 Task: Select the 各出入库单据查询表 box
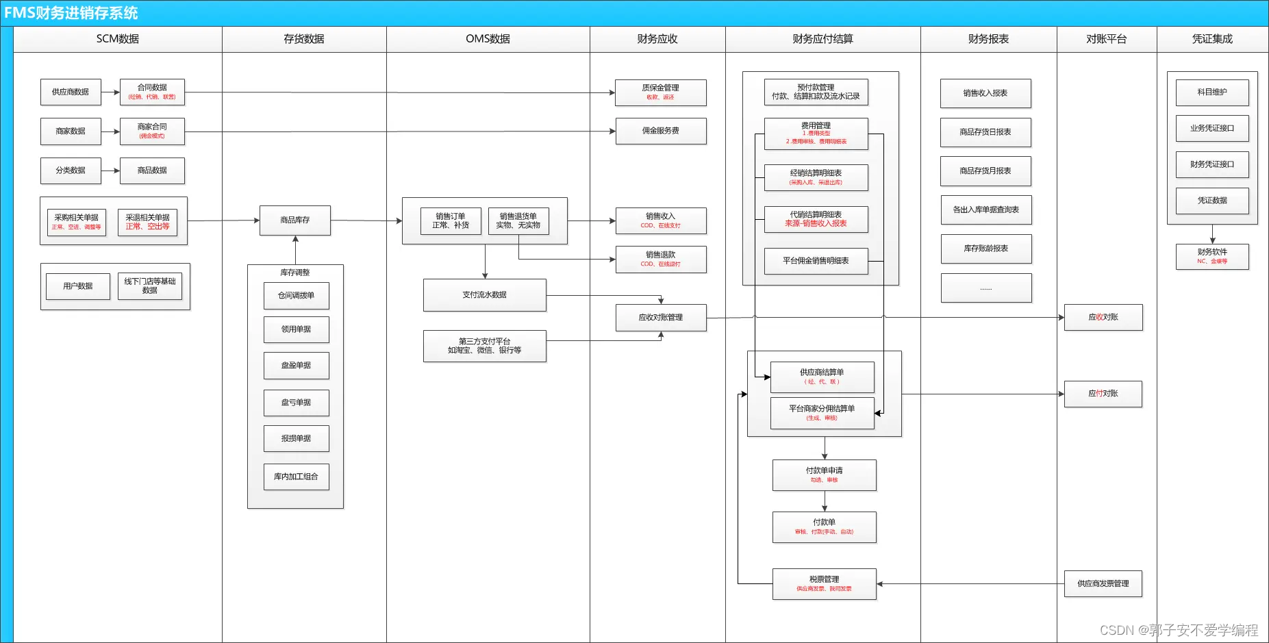tap(986, 210)
